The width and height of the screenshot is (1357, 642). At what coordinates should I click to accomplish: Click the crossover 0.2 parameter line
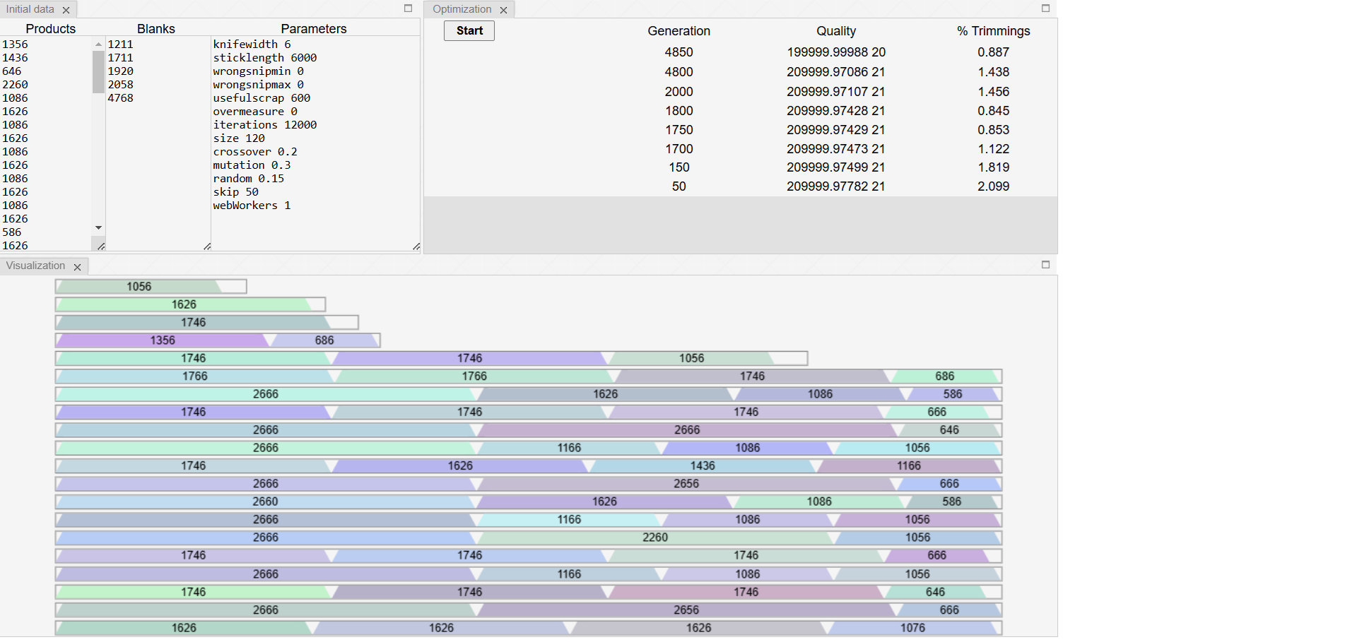click(255, 152)
